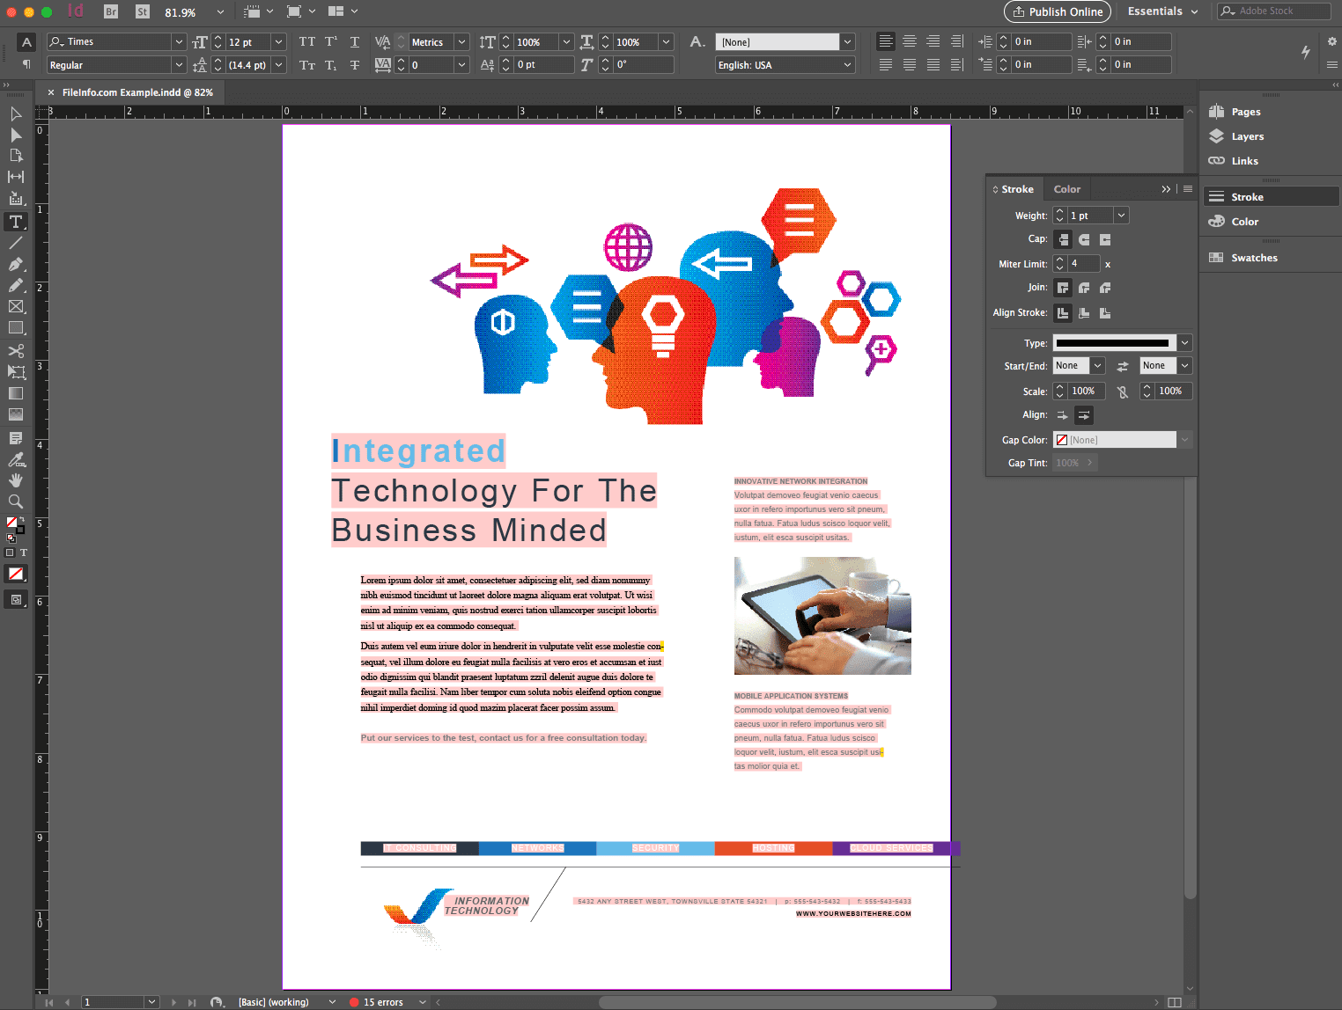Select the Eyedropper tool
The height and width of the screenshot is (1010, 1342).
pyautogui.click(x=16, y=459)
